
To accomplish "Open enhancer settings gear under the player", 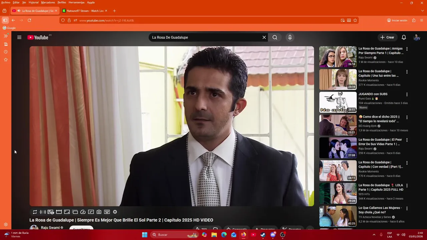I will pos(115,212).
